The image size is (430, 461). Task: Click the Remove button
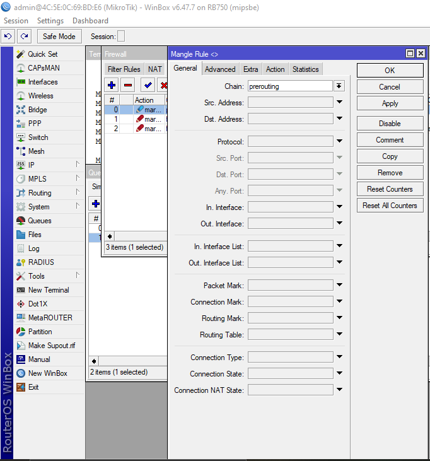point(390,173)
